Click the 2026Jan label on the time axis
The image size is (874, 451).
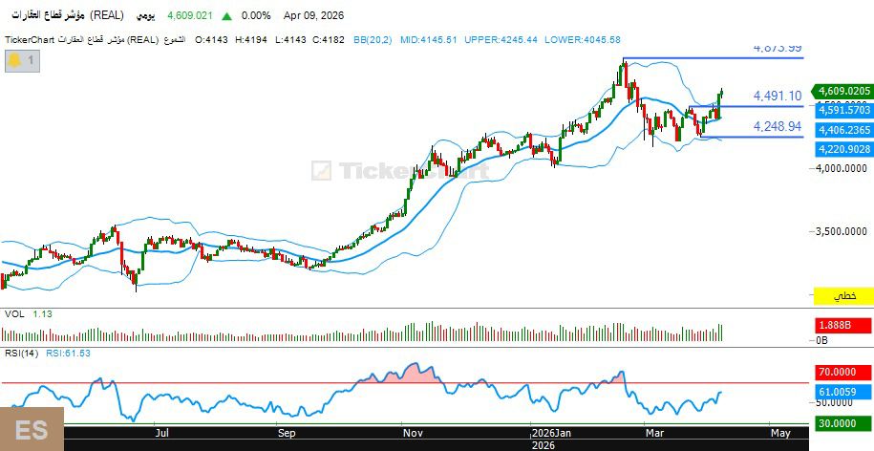pyautogui.click(x=551, y=433)
